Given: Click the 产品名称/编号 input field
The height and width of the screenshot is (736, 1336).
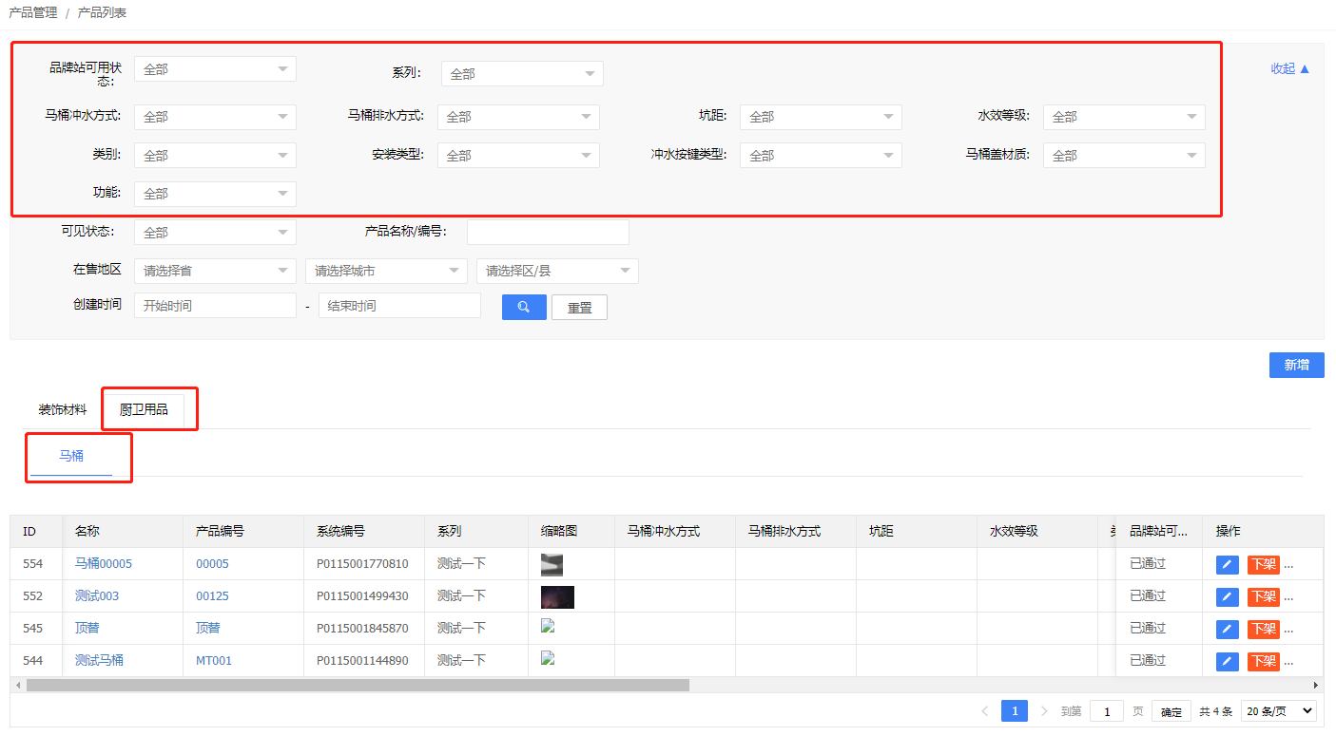Looking at the screenshot, I should tap(548, 232).
